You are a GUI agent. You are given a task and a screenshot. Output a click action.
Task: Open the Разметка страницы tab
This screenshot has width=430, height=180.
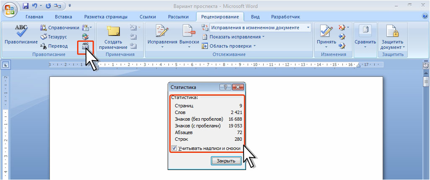108,17
